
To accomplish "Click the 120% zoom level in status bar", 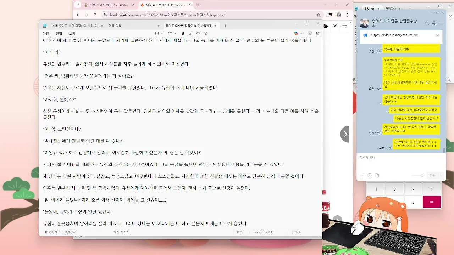I will coord(240,232).
